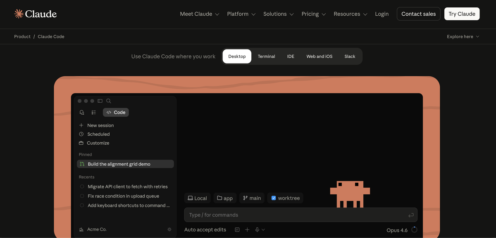The image size is (496, 238).
Task: Expand the Platform menu
Action: click(241, 14)
